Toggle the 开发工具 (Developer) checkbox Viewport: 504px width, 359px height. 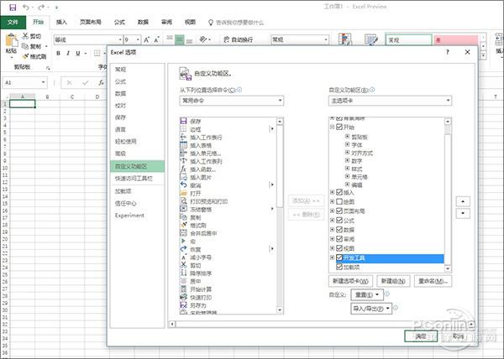coord(339,258)
